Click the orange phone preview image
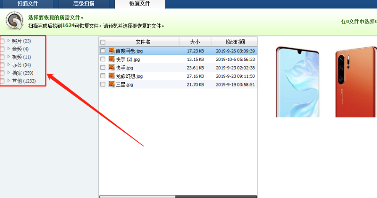Image resolution: width=377 pixels, height=198 pixels. pos(356,82)
